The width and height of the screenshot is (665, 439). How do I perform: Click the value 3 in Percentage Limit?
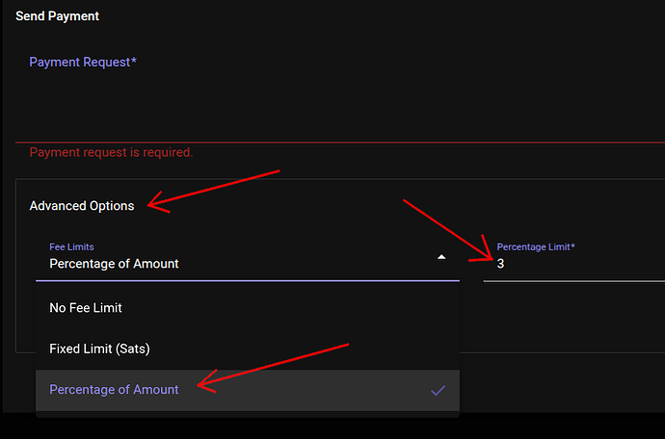tap(501, 264)
